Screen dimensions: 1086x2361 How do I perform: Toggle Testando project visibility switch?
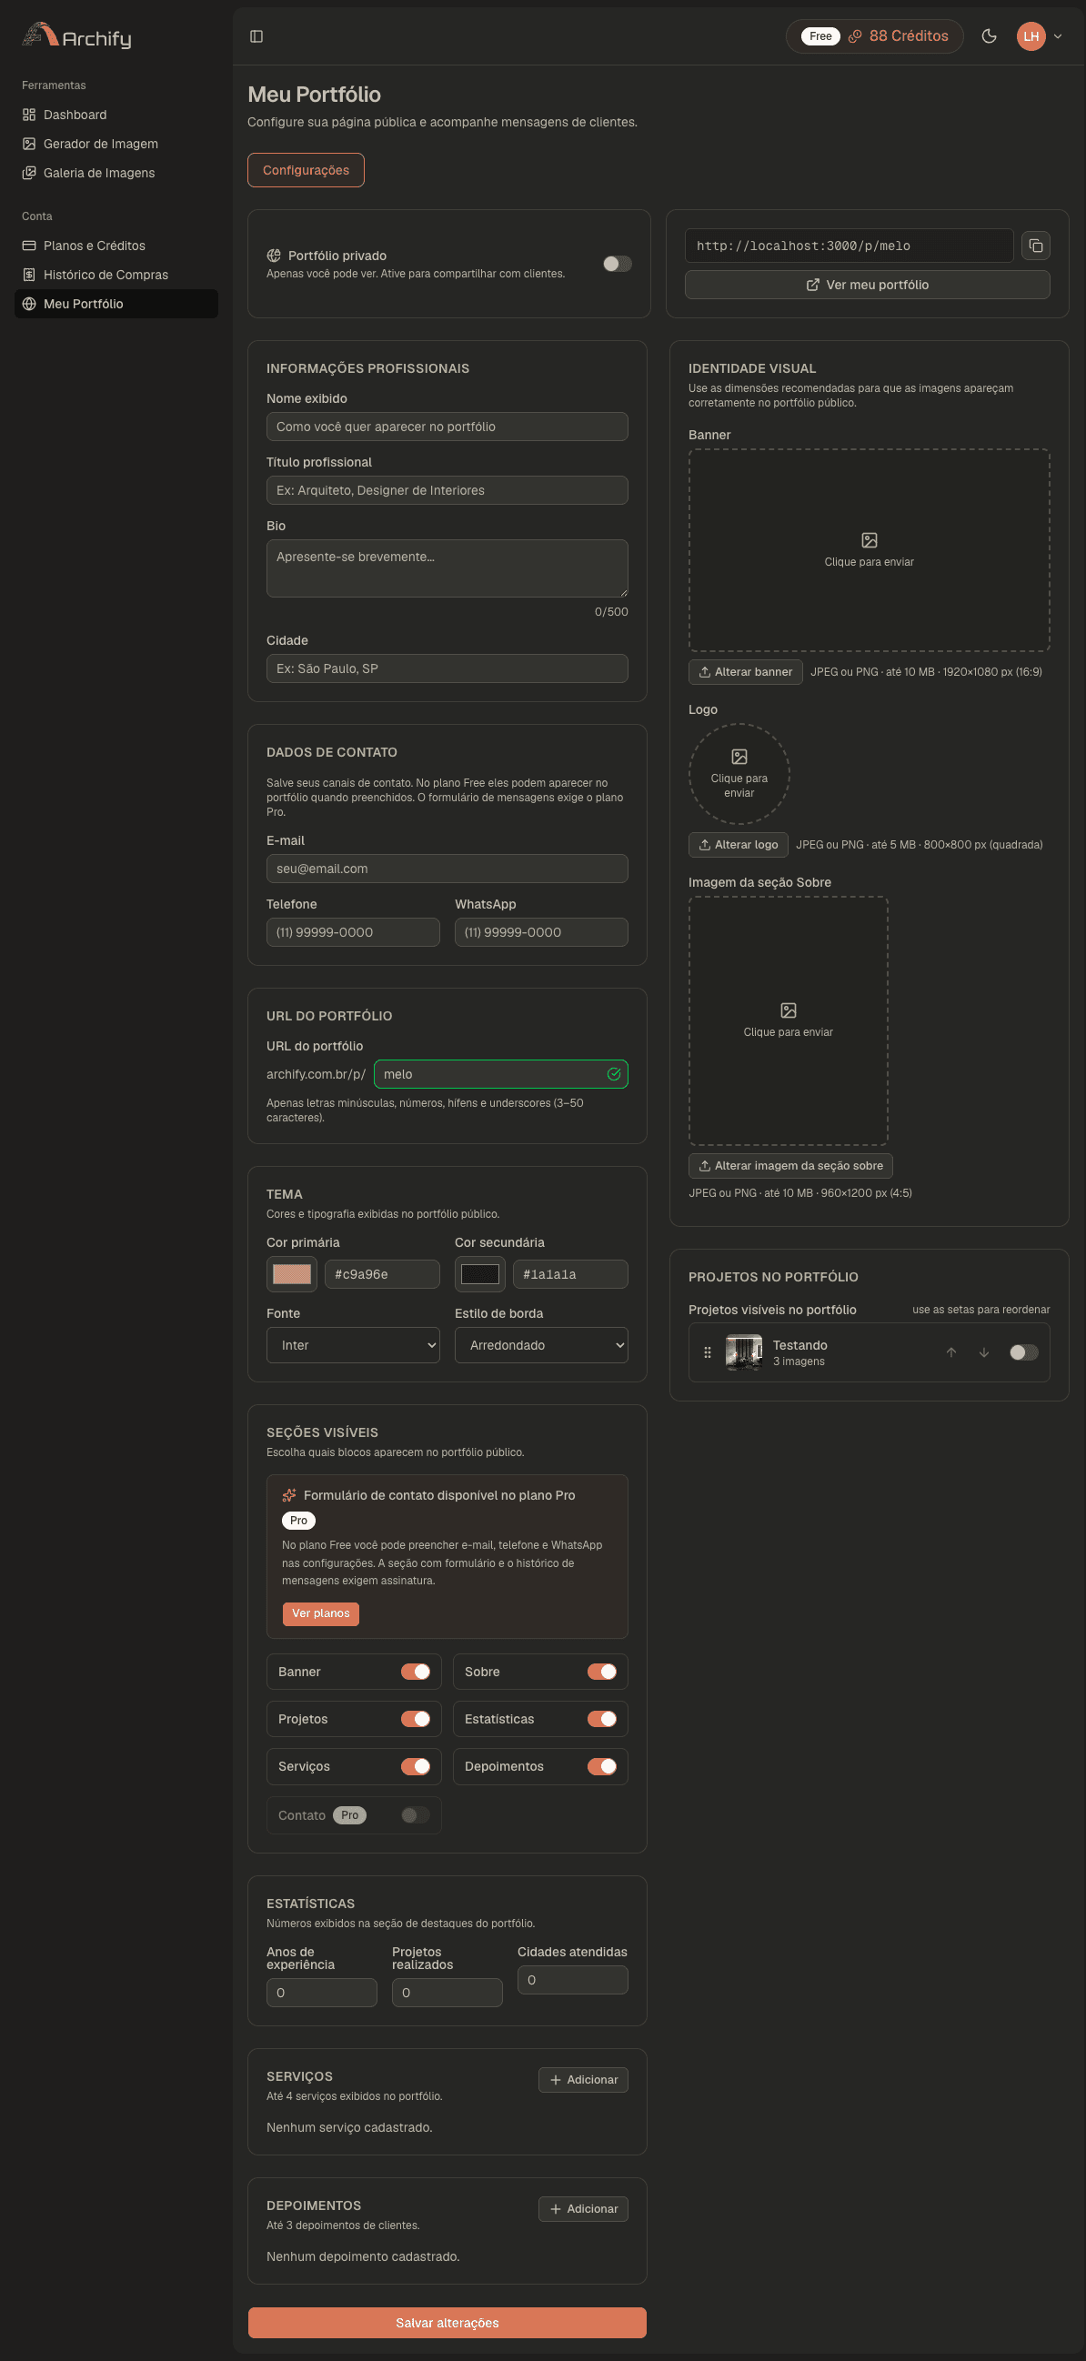point(1023,1352)
